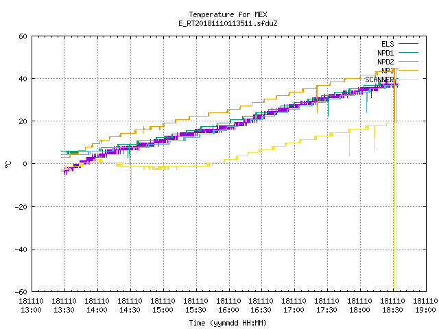Click the x-axis tick label 14:30
Image resolution: width=439 pixels, height=329 pixels.
tap(130, 310)
